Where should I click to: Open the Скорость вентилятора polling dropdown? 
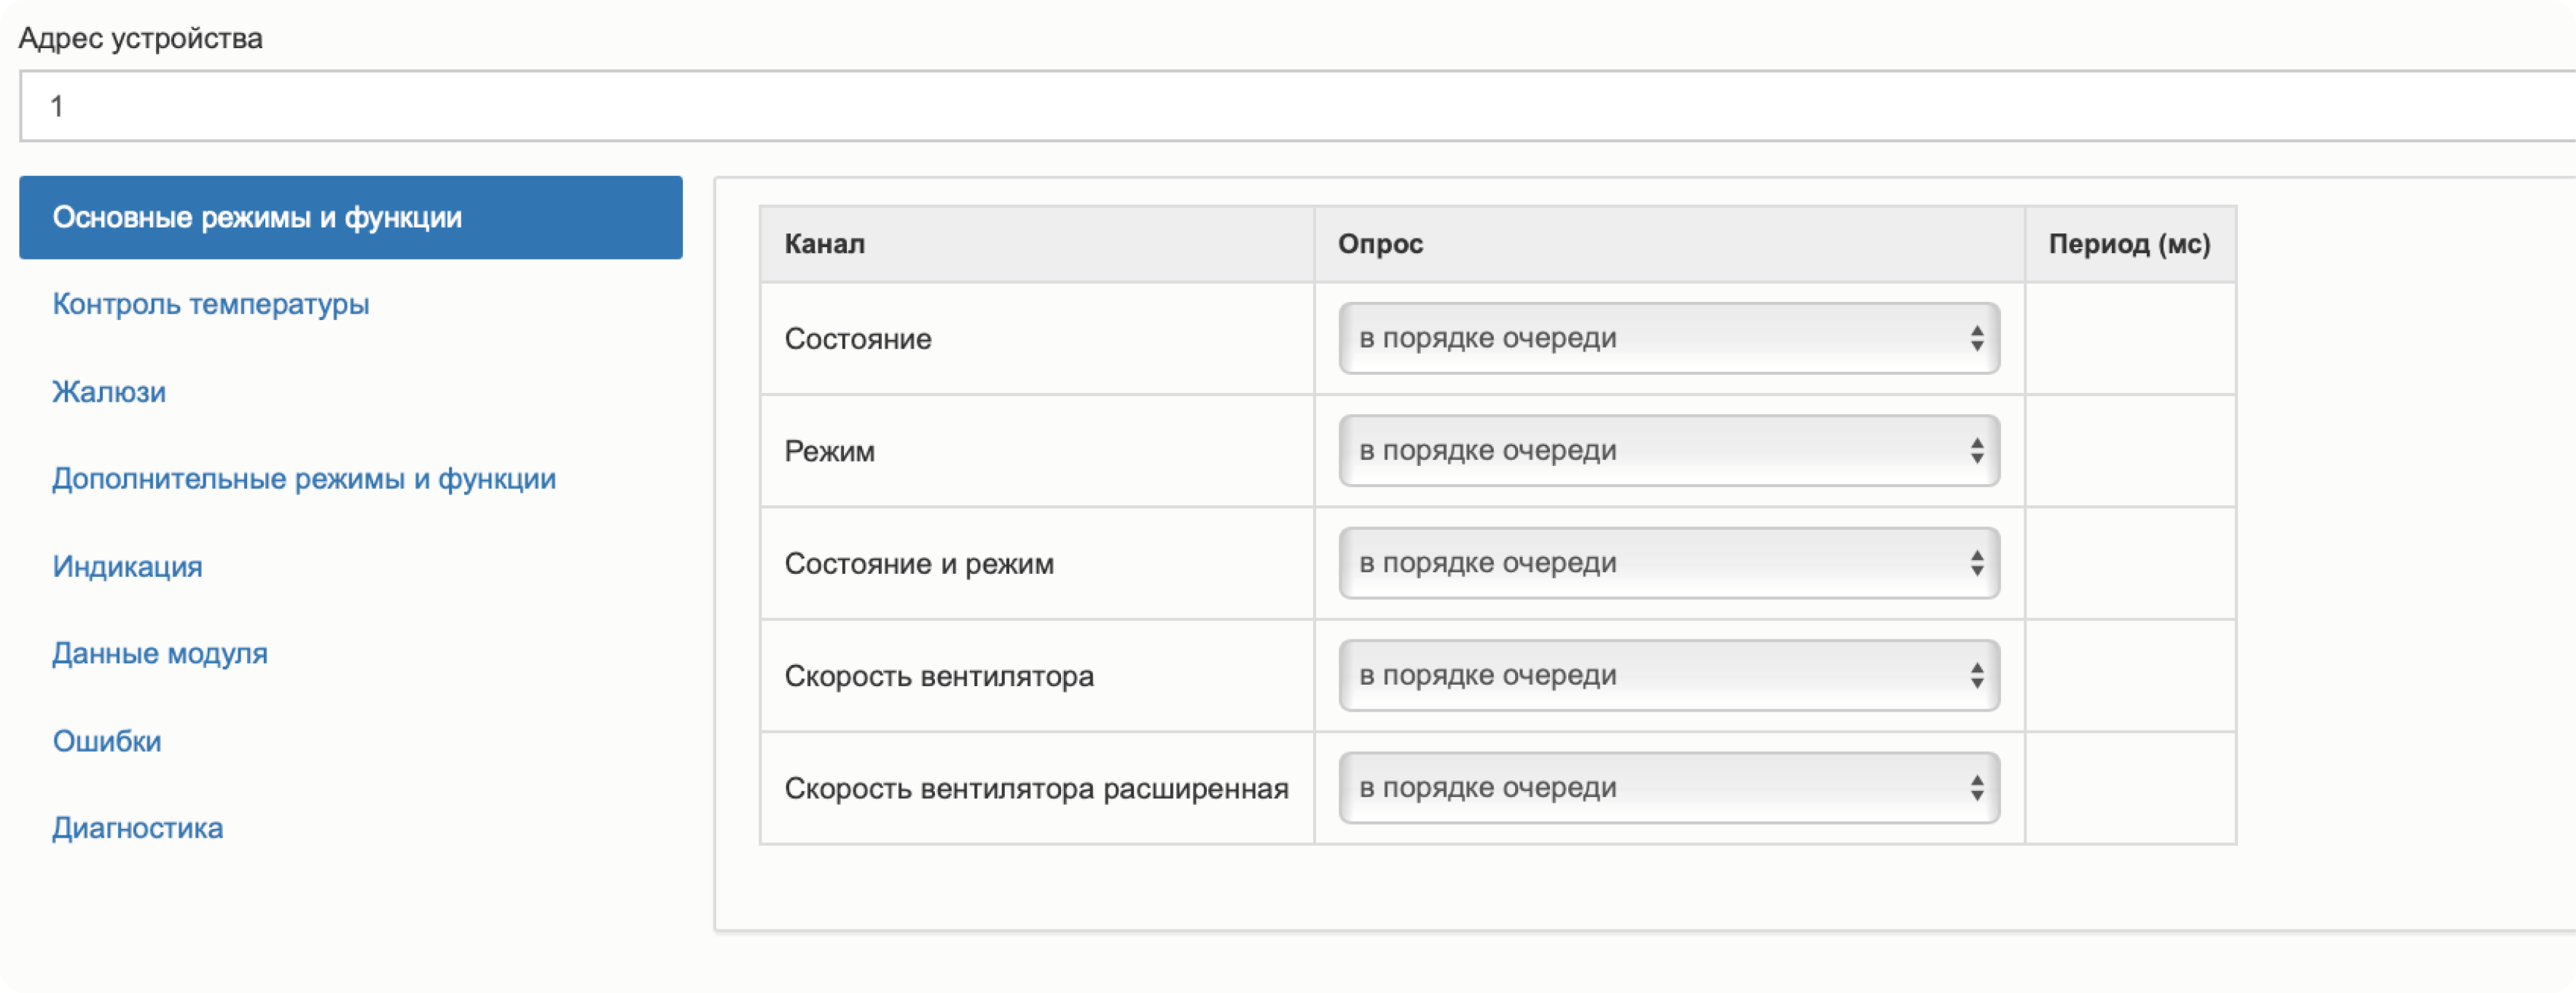coord(1667,675)
